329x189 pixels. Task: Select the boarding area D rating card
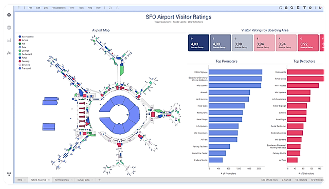(198, 43)
